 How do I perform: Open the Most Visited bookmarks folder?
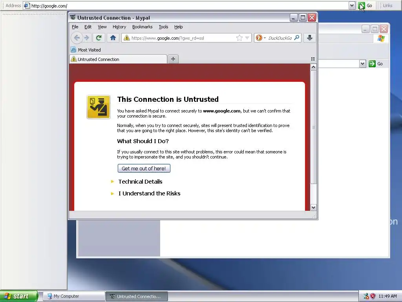(x=86, y=50)
